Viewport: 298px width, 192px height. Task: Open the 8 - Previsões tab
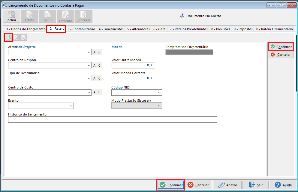[x=221, y=29]
